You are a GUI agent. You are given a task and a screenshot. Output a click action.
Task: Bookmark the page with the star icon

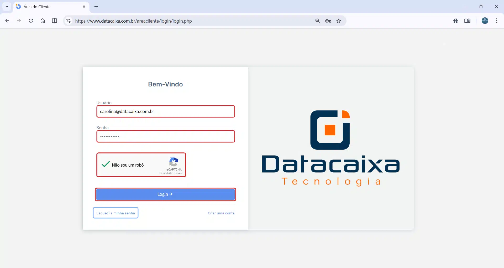(339, 21)
